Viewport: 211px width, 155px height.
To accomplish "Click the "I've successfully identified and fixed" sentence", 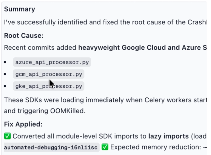I will coord(76,22).
